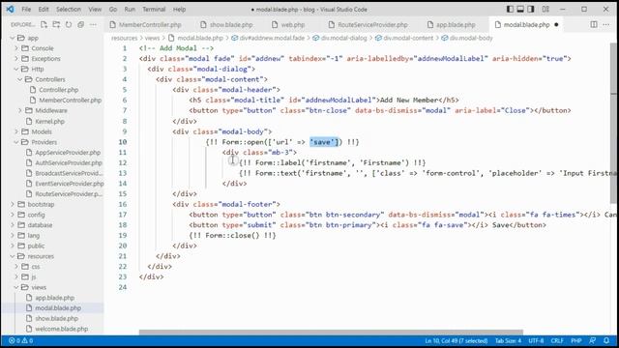Open the Terminal menu
619x348 pixels.
click(154, 9)
